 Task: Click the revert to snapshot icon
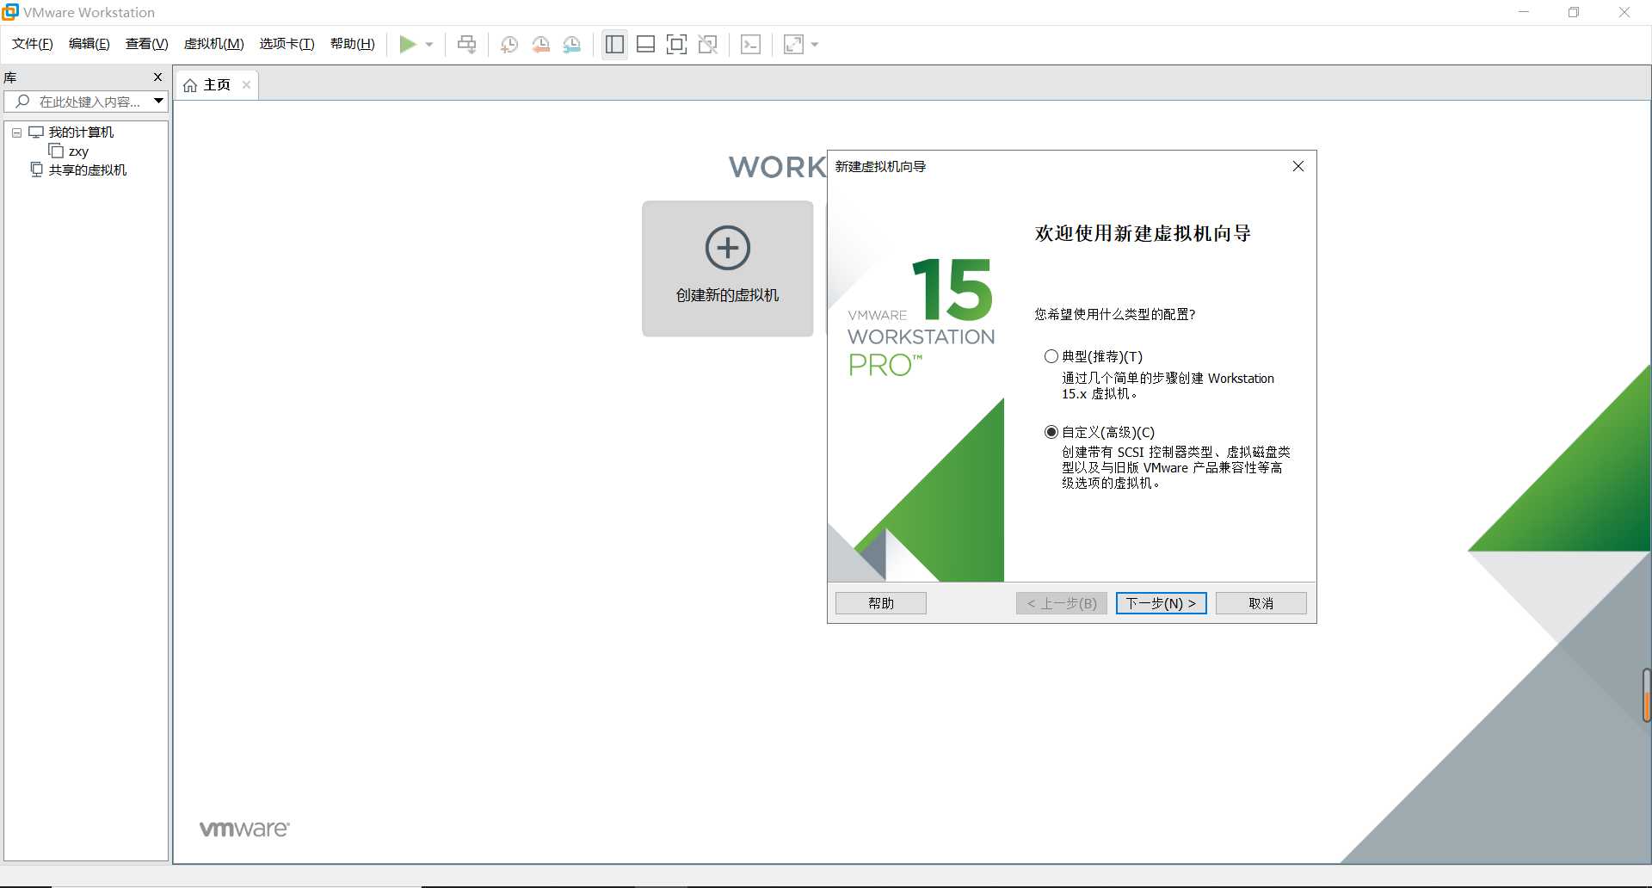coord(540,45)
